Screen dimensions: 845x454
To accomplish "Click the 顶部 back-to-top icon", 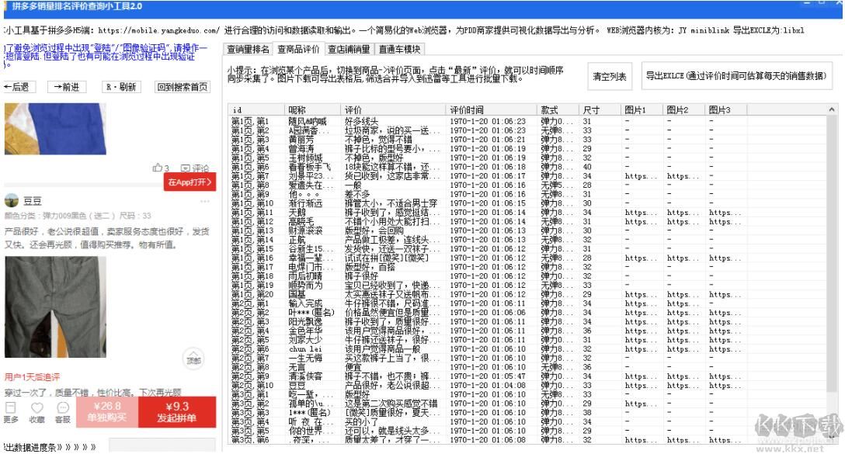I will (193, 358).
